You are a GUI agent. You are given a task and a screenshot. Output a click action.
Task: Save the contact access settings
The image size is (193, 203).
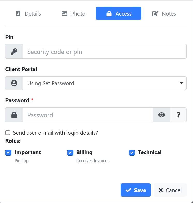pyautogui.click(x=135, y=190)
